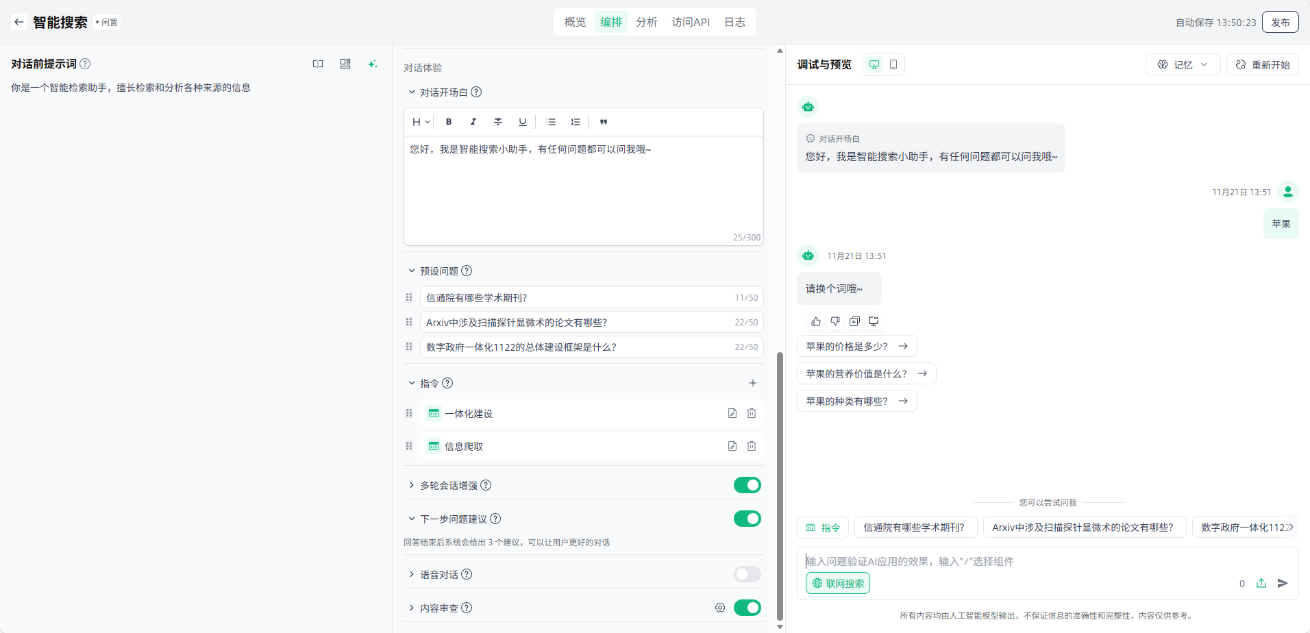This screenshot has width=1310, height=633.
Task: Apply italic formatting in opening editor
Action: [473, 122]
